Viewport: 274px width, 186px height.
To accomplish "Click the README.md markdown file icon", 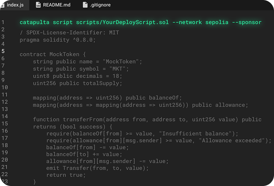I will tap(38, 5).
